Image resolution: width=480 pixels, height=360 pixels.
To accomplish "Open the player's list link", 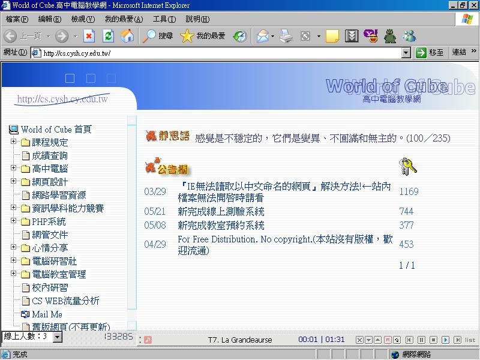I will click(470, 340).
